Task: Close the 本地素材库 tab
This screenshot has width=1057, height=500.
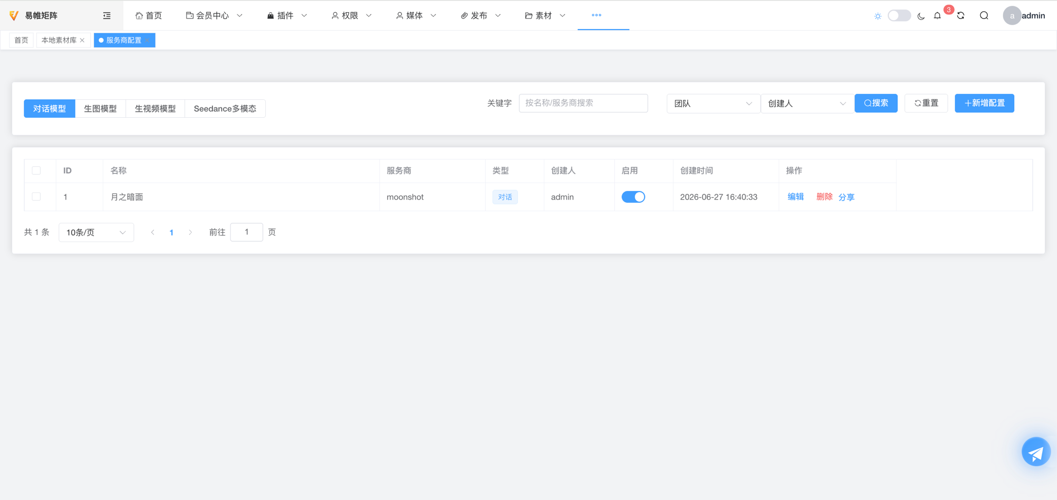Action: click(x=82, y=40)
